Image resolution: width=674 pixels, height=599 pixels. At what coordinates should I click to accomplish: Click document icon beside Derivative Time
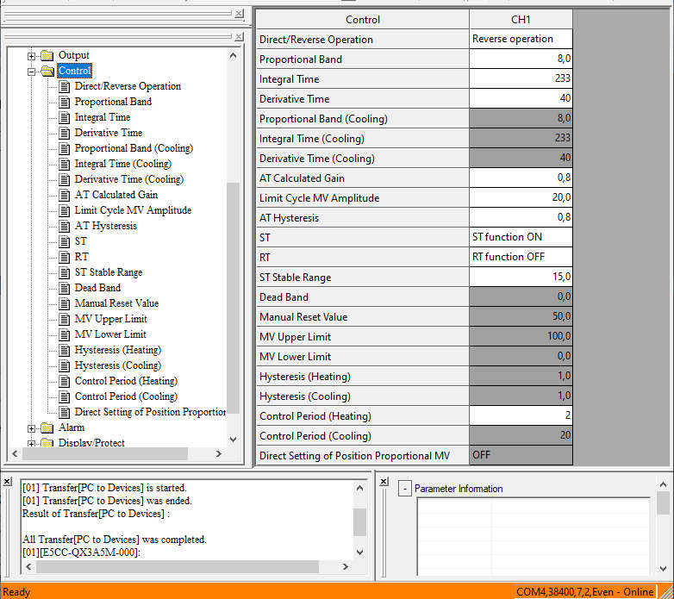65,134
